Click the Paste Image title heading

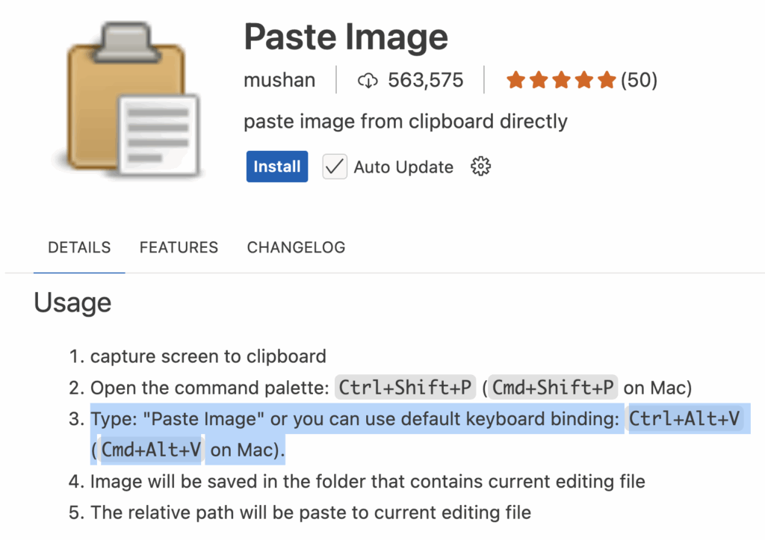(x=346, y=37)
